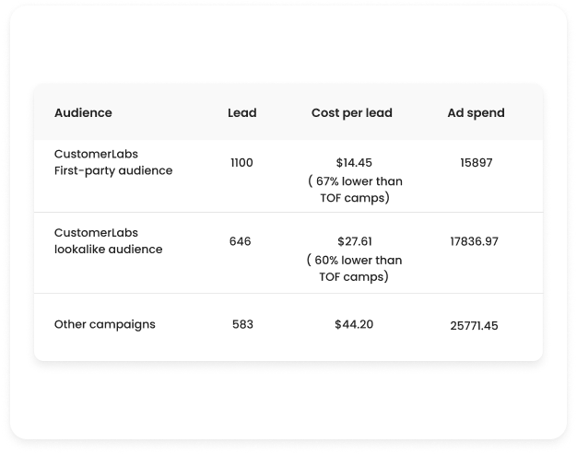
Task: Select the 60% lower than TOF note
Action: point(354,268)
